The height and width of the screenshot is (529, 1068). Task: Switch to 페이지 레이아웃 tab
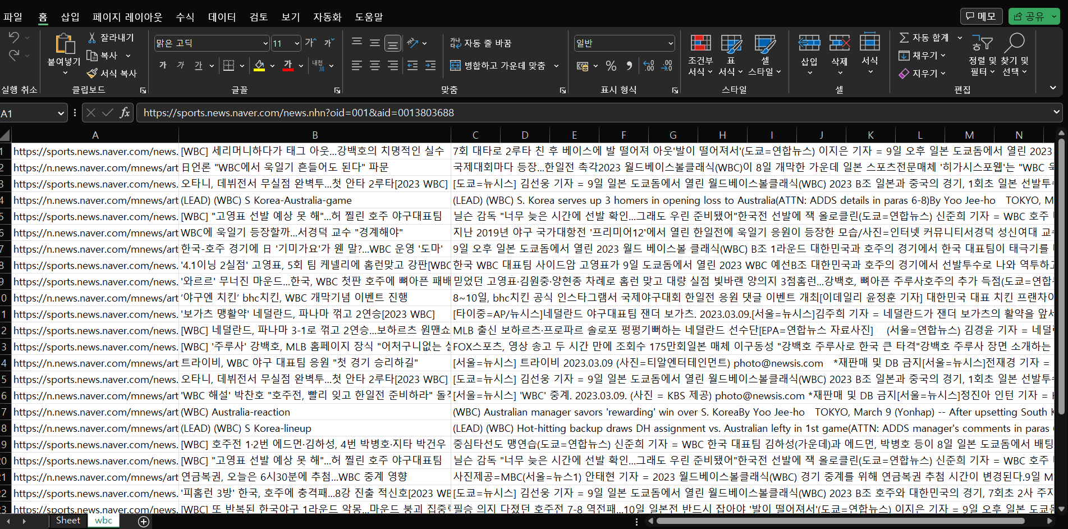click(127, 17)
